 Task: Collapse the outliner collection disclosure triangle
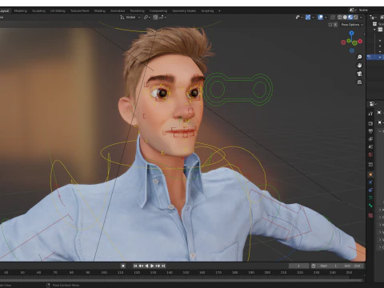(x=374, y=30)
